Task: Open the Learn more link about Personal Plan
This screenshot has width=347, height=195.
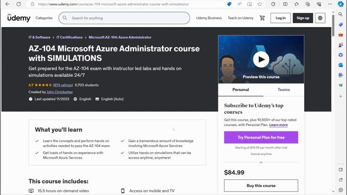Action: coord(278,125)
